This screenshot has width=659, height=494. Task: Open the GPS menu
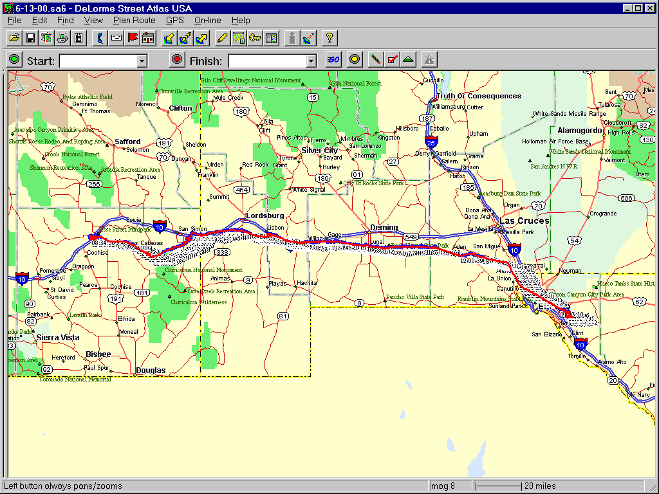[x=174, y=21]
